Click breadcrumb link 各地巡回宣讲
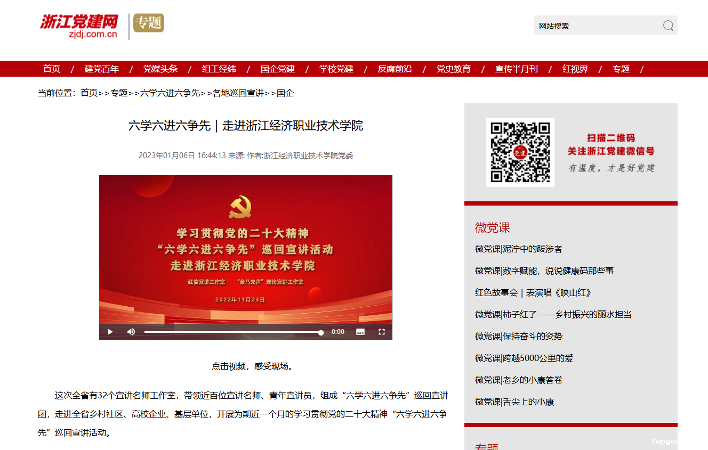 coord(238,93)
